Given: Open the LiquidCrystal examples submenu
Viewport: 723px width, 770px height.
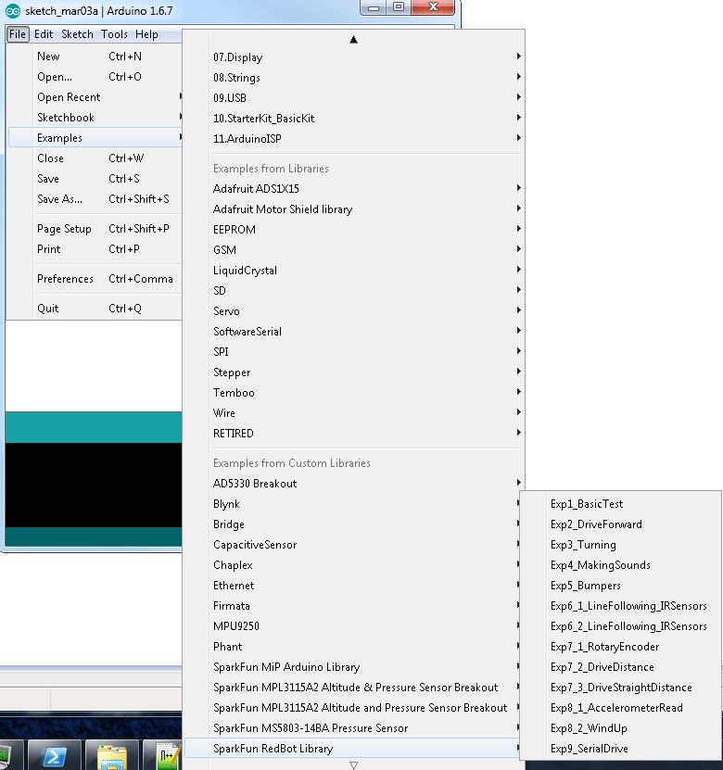Looking at the screenshot, I should [x=354, y=270].
